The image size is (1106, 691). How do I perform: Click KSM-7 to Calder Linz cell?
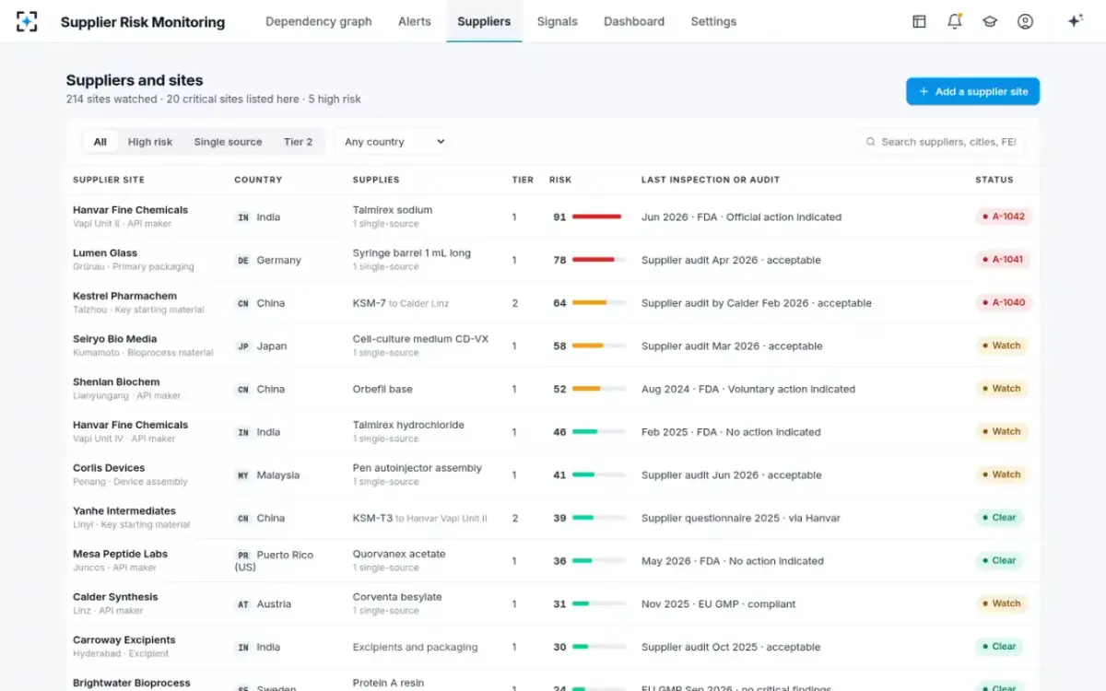[x=403, y=303]
